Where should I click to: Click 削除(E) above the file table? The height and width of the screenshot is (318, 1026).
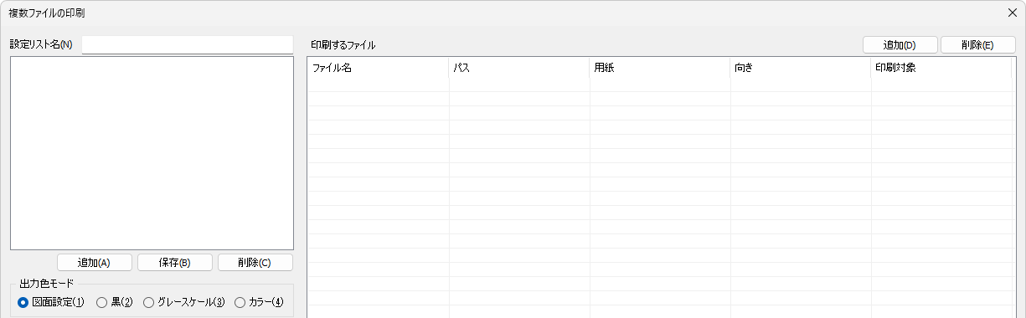978,45
